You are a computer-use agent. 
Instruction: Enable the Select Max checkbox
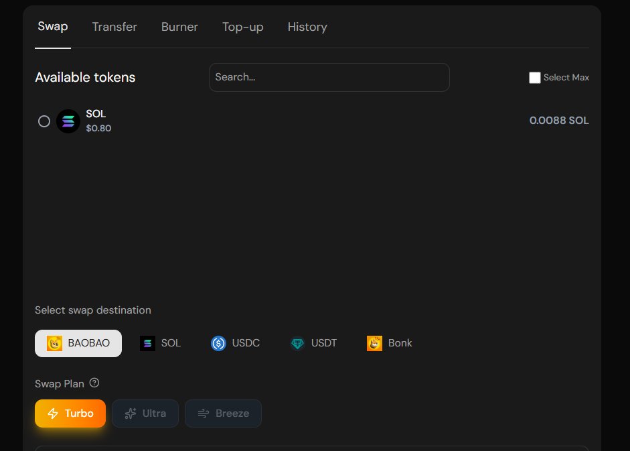(534, 78)
